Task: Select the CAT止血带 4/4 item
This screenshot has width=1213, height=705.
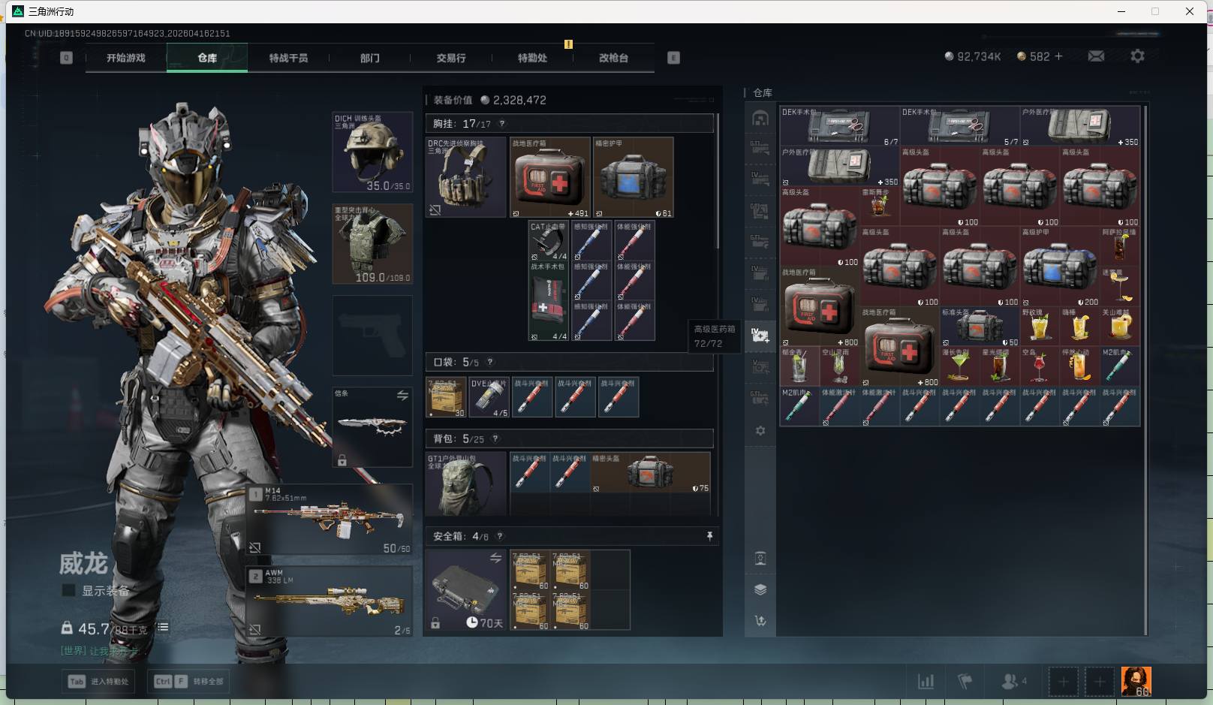Action: 549,241
